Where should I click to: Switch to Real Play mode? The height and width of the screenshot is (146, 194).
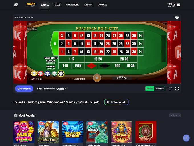coord(150,89)
